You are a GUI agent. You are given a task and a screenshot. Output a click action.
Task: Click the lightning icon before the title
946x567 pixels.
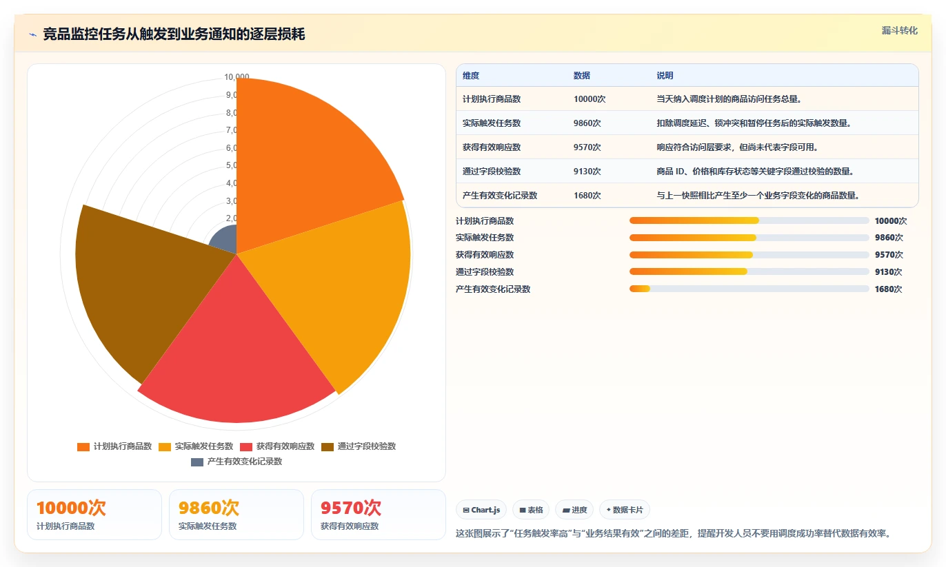pyautogui.click(x=33, y=34)
